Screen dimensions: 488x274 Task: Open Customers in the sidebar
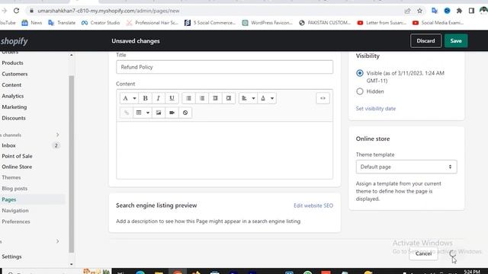(14, 74)
